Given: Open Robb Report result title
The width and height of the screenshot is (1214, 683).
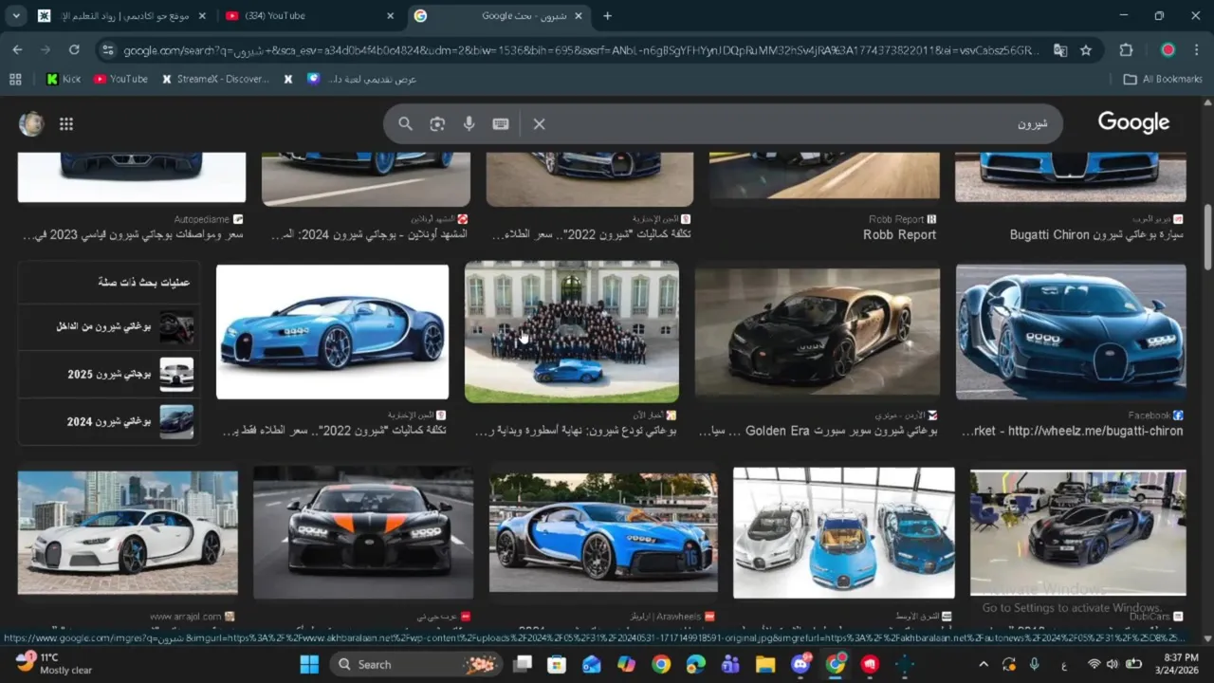Looking at the screenshot, I should click(x=899, y=235).
